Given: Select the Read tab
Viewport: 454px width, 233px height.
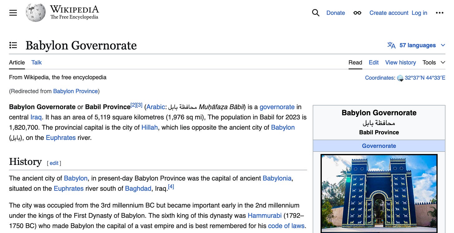Looking at the screenshot, I should (355, 62).
